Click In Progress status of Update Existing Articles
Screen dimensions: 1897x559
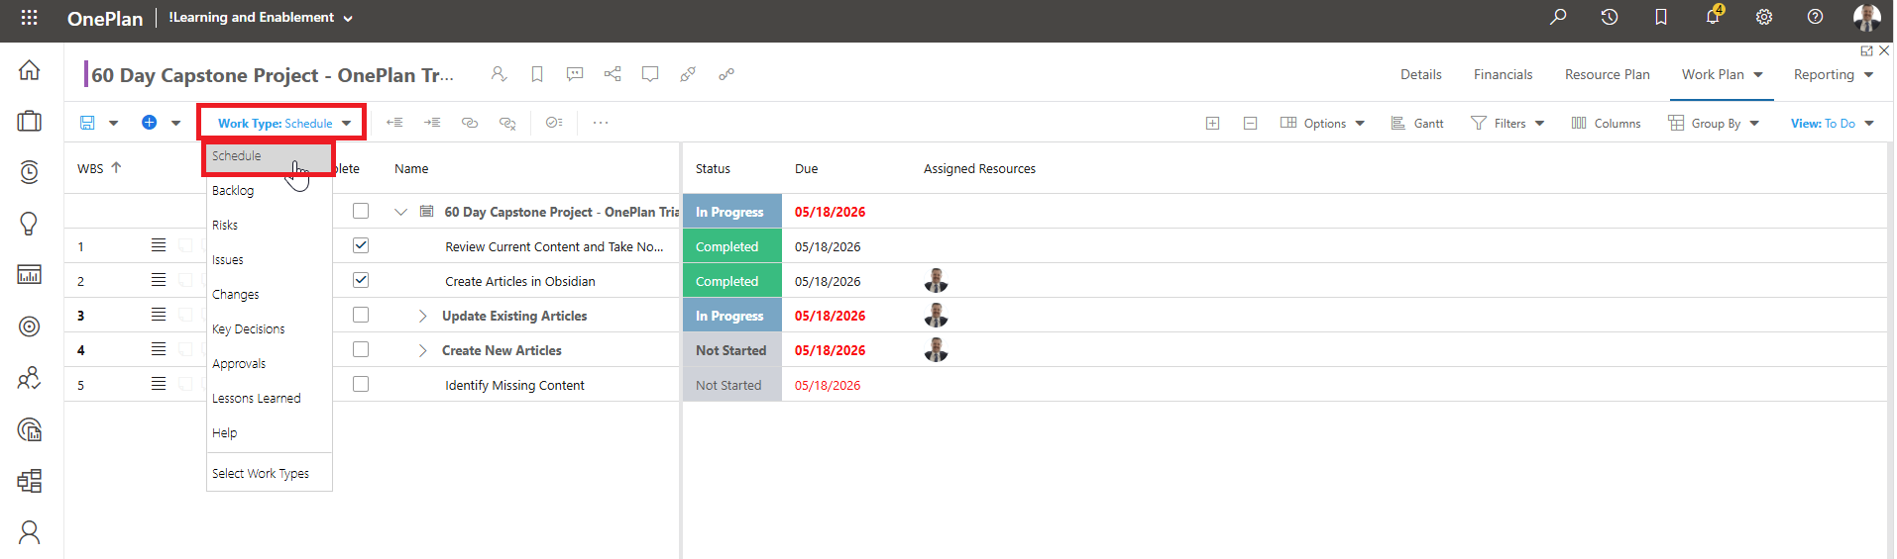[x=731, y=316]
